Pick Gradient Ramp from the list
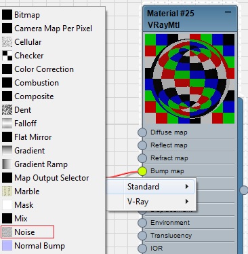This screenshot has height=254, width=248. 41,164
